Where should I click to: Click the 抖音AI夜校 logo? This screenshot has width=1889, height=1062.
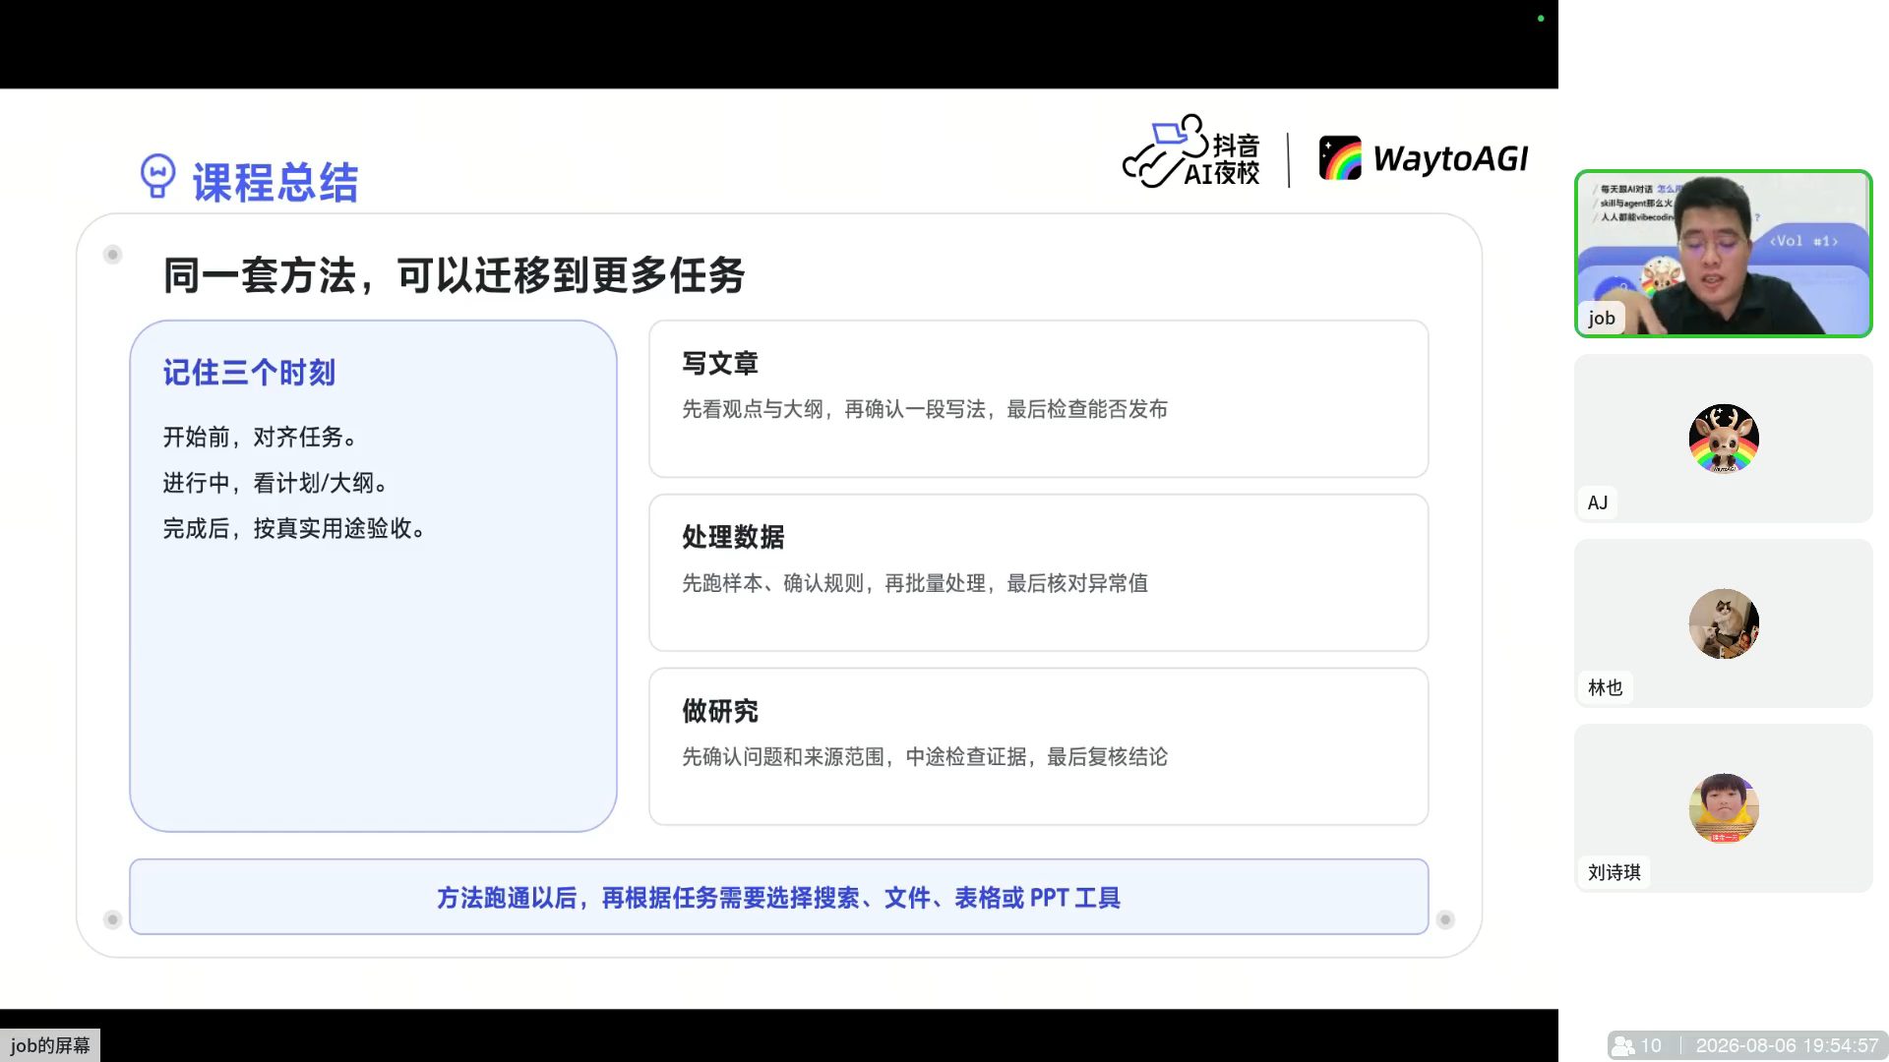(1191, 152)
